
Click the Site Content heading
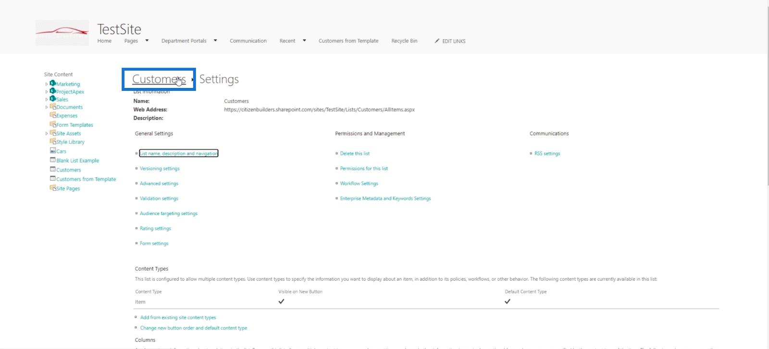(x=58, y=75)
